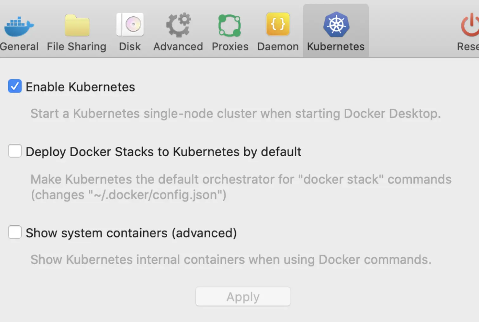Viewport: 479px width, 322px height.
Task: Click the yellow curly braces Daemon icon
Action: coord(278,24)
